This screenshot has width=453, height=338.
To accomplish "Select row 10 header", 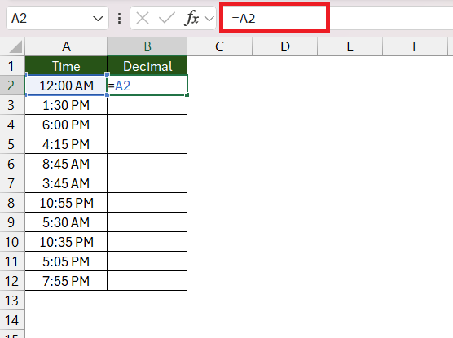I will point(12,242).
